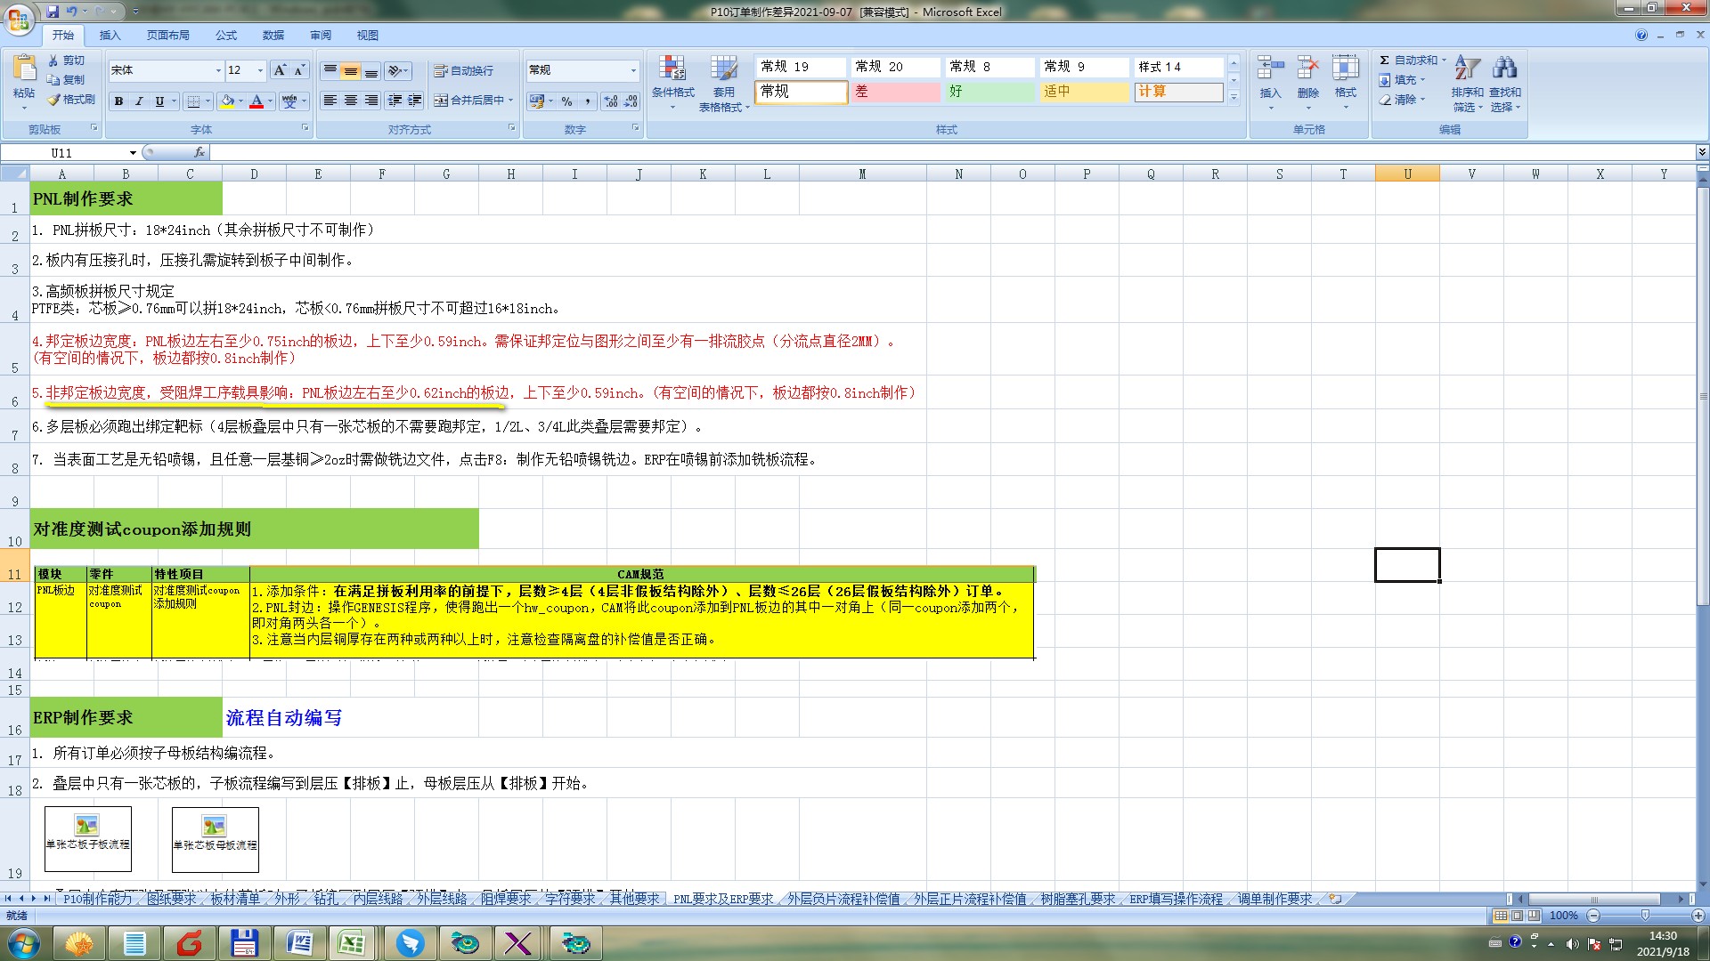Click the Percent Style icon
The image size is (1710, 961).
coord(566,101)
